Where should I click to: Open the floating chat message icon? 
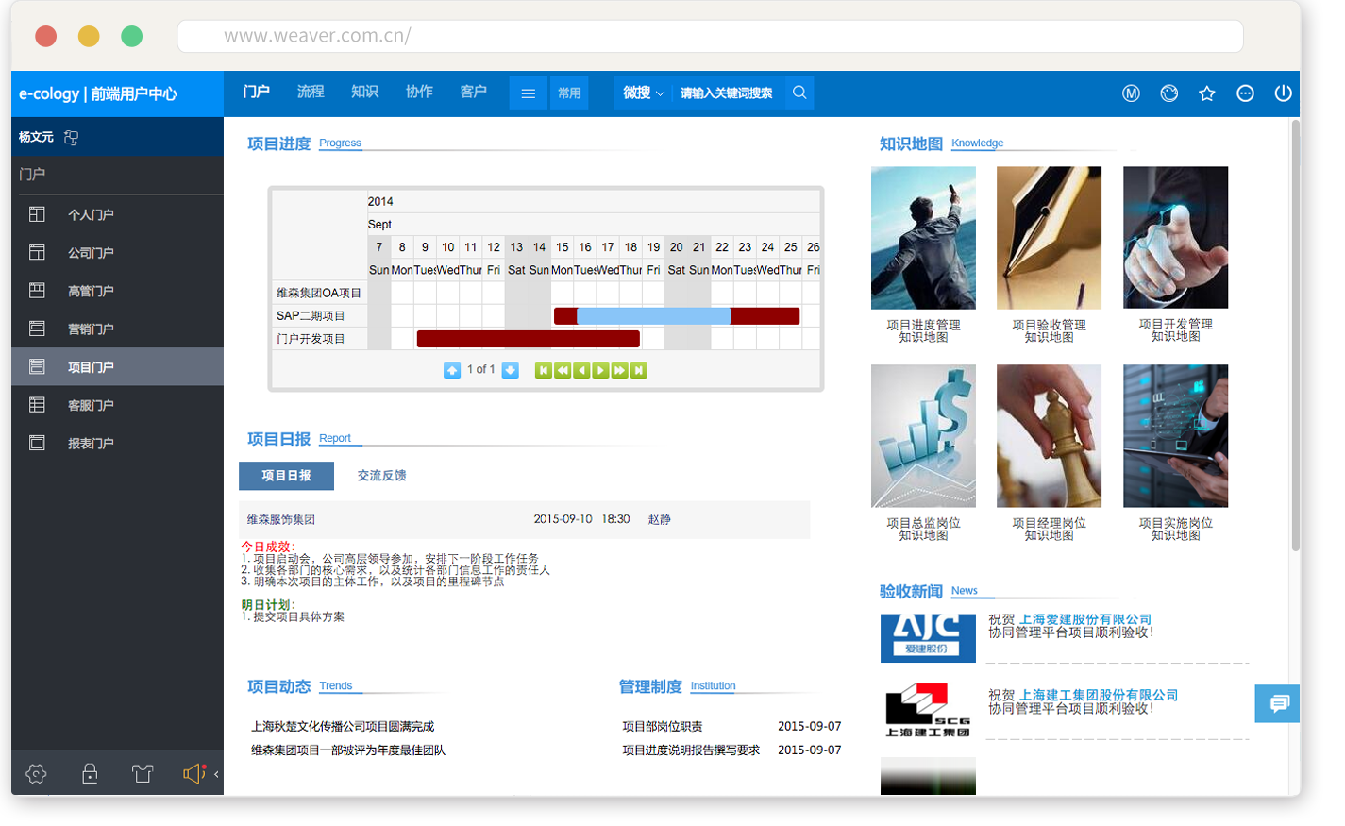pyautogui.click(x=1278, y=704)
